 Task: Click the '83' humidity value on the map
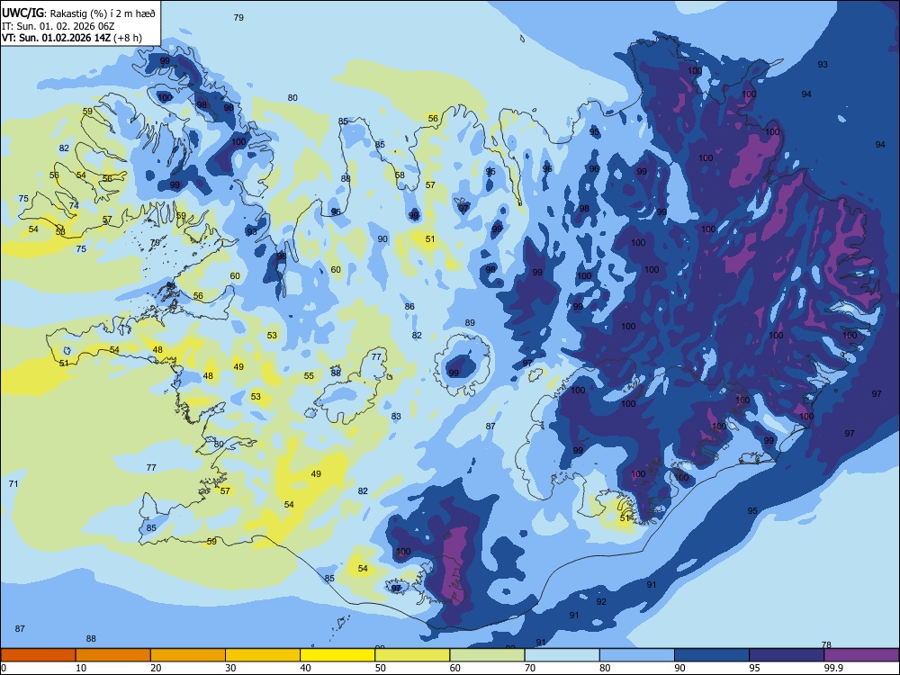point(396,416)
